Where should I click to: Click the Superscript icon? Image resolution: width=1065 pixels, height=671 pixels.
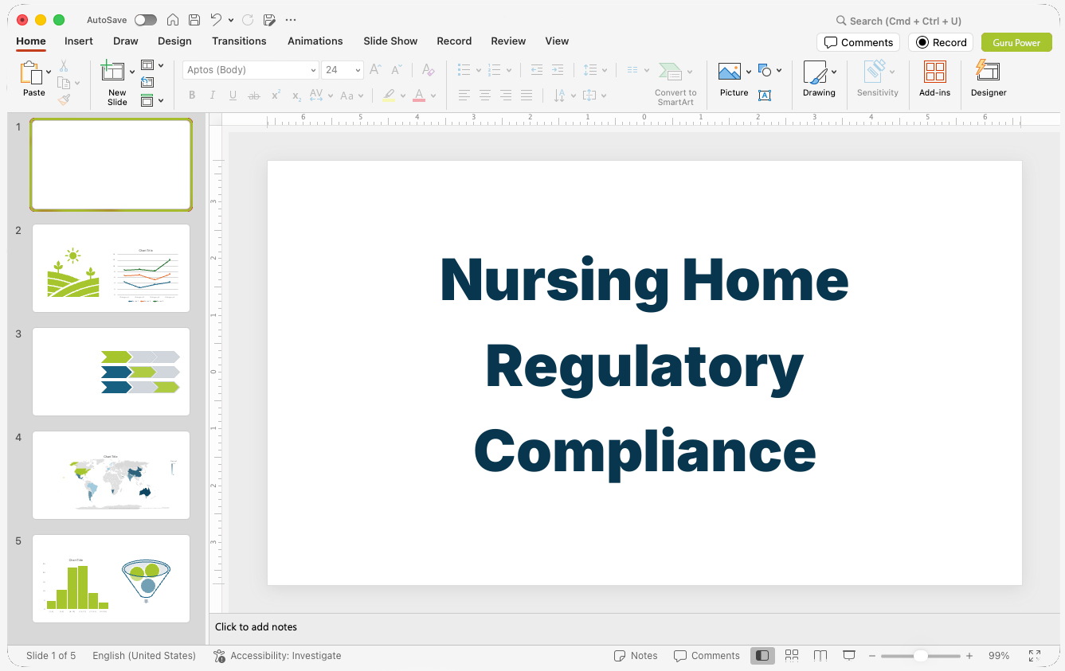click(276, 96)
